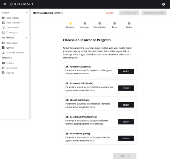Click the tractor icon beside LimeINSURE

pyautogui.click(x=67, y=100)
